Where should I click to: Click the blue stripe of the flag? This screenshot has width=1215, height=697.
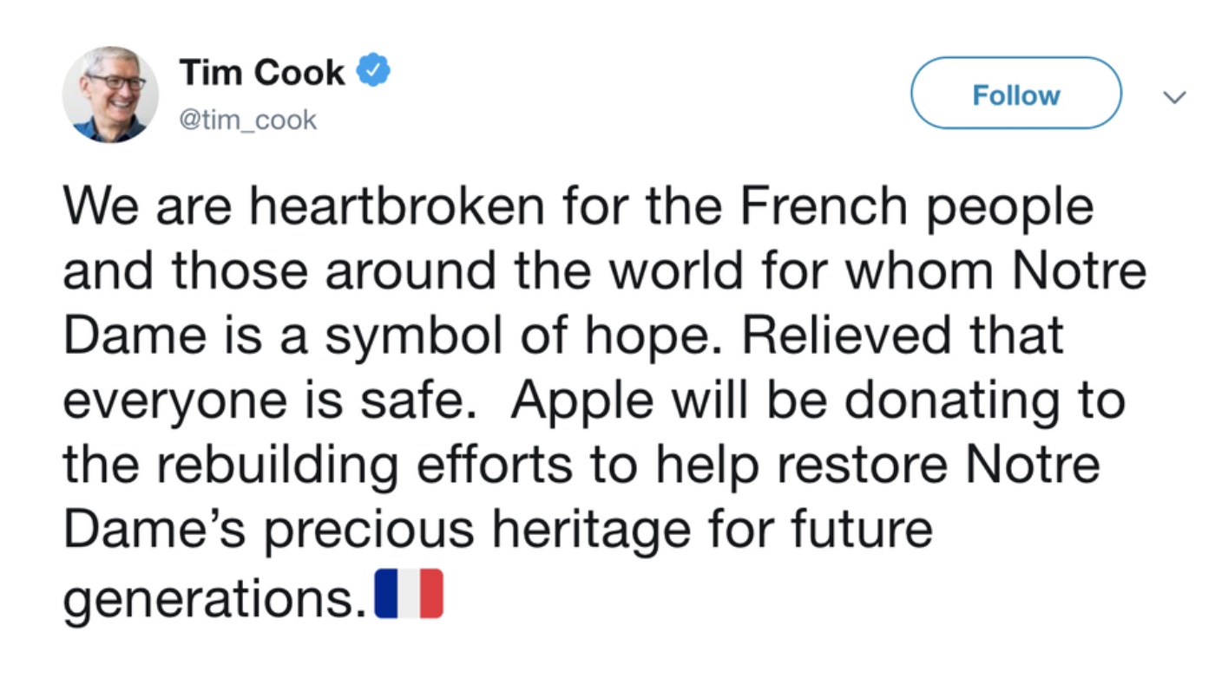[386, 594]
